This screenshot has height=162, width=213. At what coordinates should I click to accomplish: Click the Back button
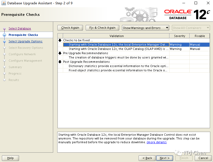tap(147, 158)
